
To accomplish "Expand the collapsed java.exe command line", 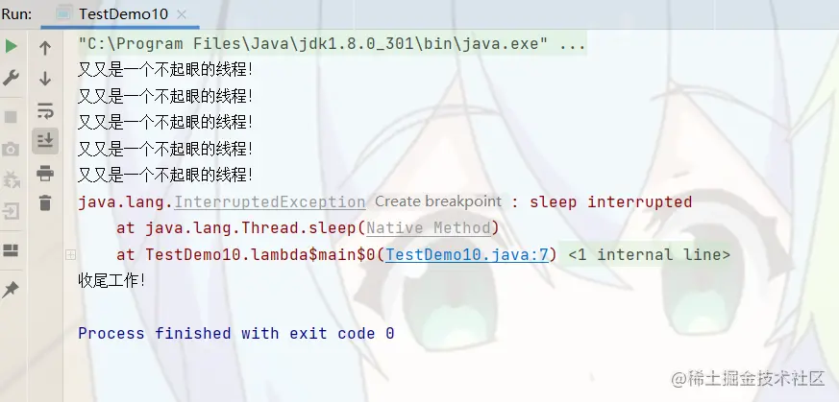I will point(572,44).
